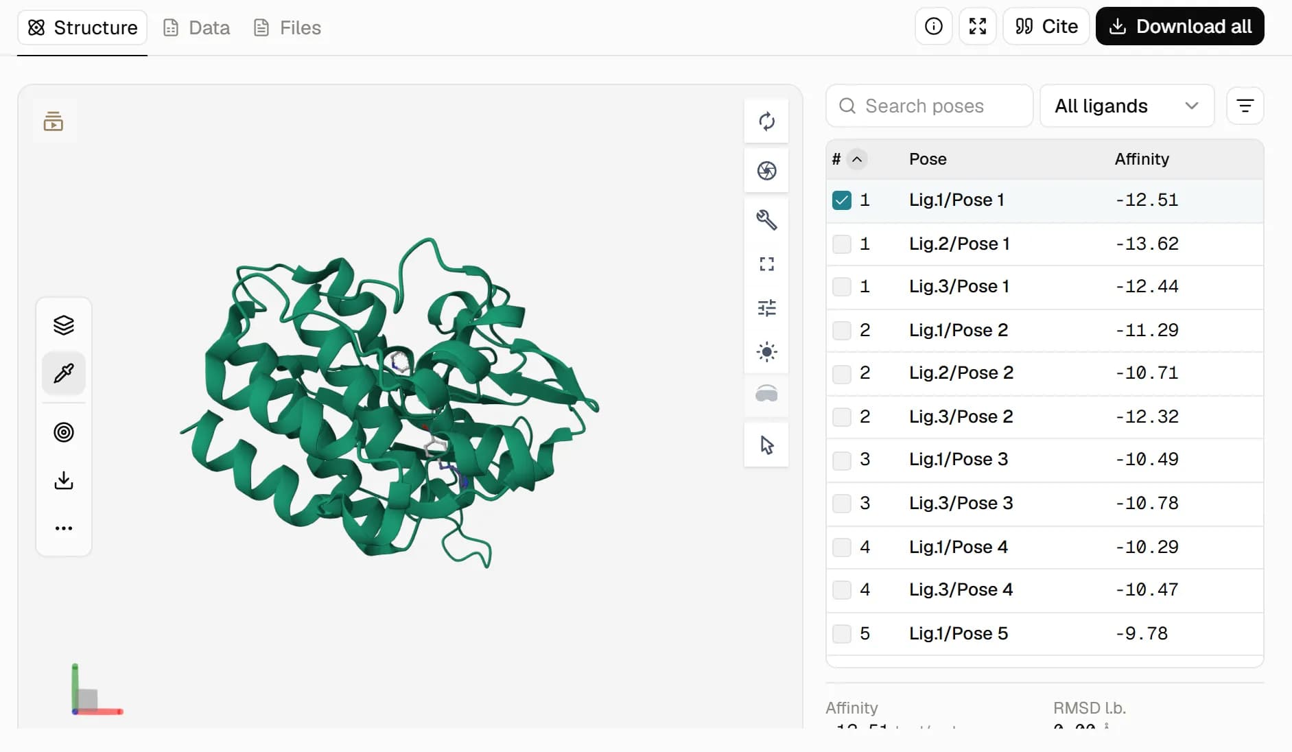The image size is (1292, 752).
Task: Open the sliders control panel icon
Action: coord(766,308)
